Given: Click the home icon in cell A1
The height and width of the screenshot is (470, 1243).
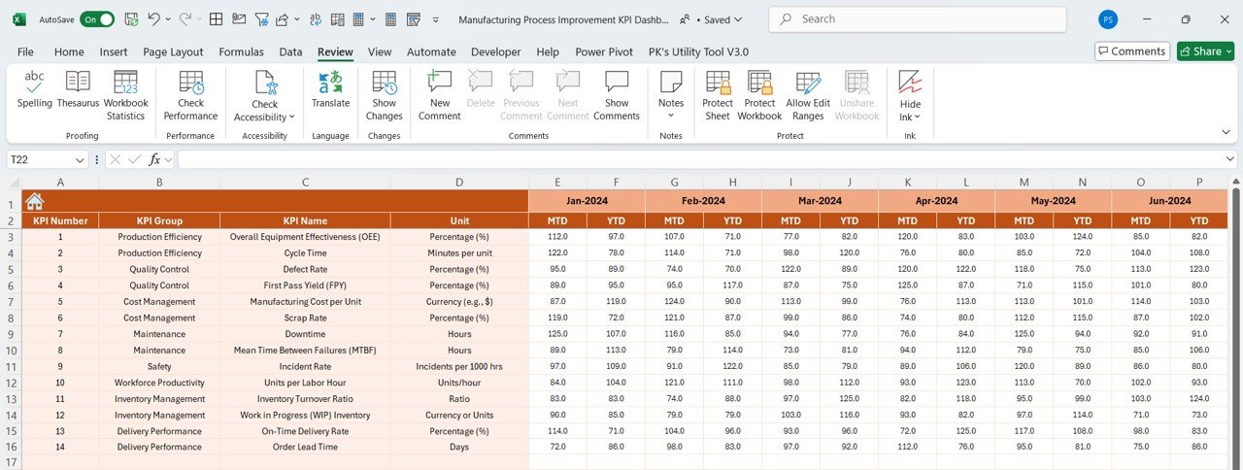Looking at the screenshot, I should 35,201.
